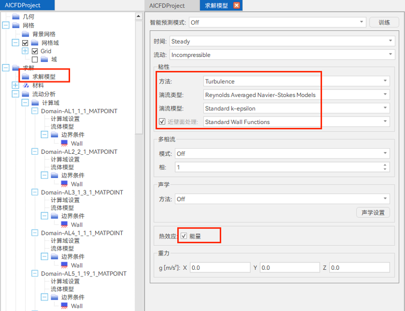
Task: Toggle the 域 checkbox
Action: click(35, 59)
